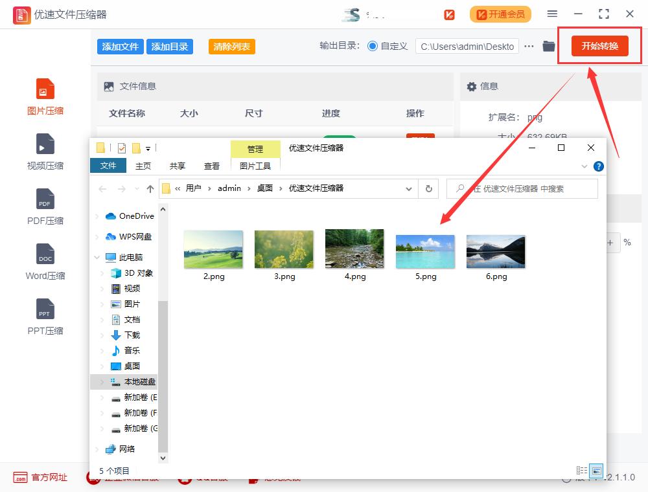The width and height of the screenshot is (648, 492).
Task: Select Word压缩 from the sidebar
Action: point(45,261)
